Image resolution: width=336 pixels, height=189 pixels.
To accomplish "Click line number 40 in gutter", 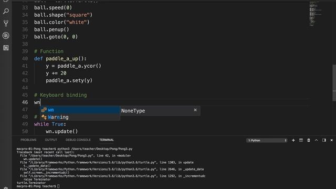I will [x=25, y=58].
